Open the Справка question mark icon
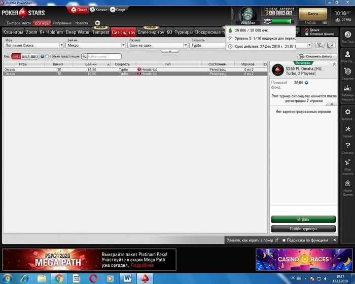Image resolution: width=355 pixels, height=284 pixels. point(347,146)
